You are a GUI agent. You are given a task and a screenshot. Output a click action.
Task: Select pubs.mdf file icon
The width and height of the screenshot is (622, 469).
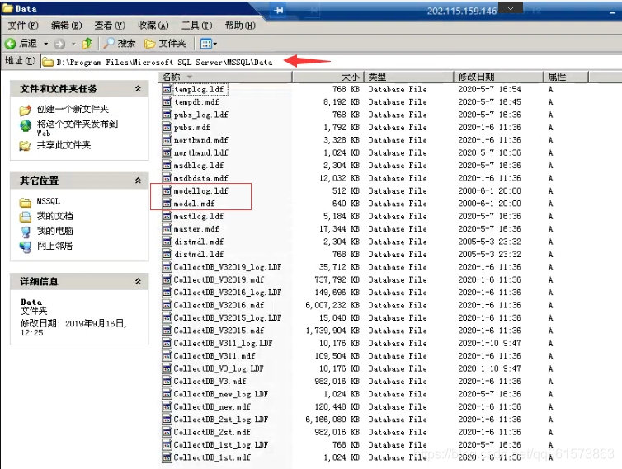[167, 127]
